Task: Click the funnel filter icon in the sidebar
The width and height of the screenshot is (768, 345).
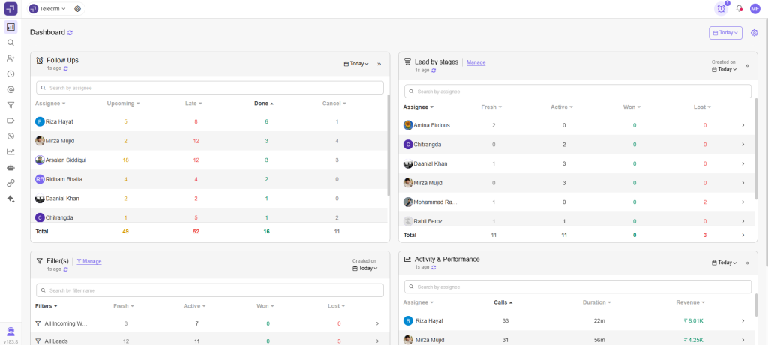Action: tap(10, 105)
